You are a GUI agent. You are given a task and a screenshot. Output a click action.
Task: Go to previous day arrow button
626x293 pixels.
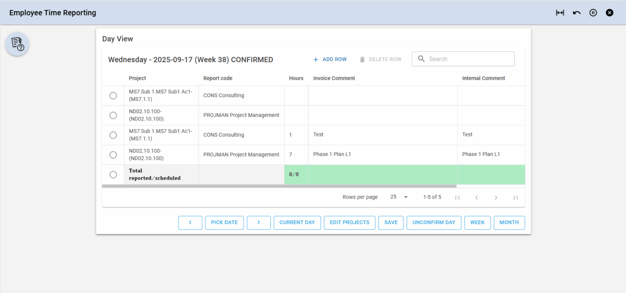click(x=190, y=223)
